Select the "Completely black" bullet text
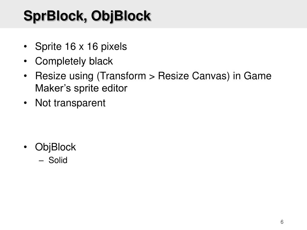 pos(74,61)
